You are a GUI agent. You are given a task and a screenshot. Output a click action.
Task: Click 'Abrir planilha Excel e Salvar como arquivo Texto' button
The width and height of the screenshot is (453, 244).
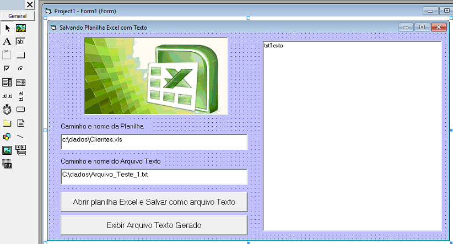tap(154, 202)
